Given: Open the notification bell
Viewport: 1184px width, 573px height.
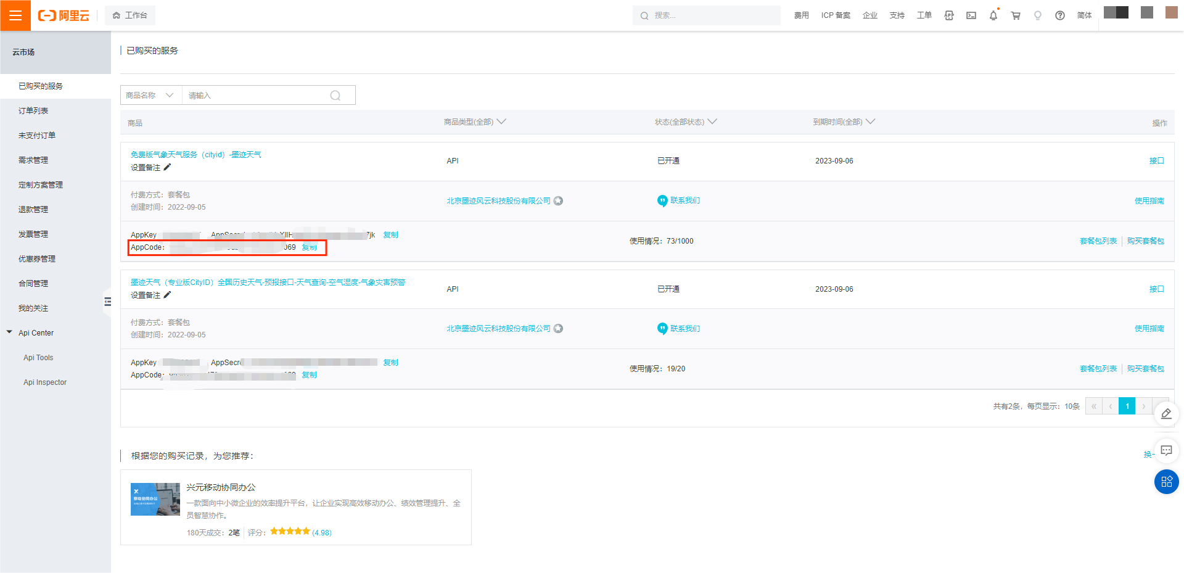Looking at the screenshot, I should coord(993,15).
